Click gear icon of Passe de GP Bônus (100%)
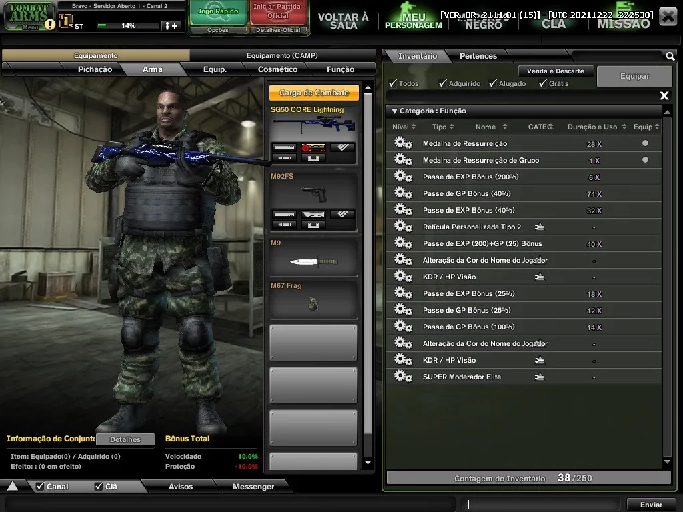683x512 pixels. [x=403, y=327]
